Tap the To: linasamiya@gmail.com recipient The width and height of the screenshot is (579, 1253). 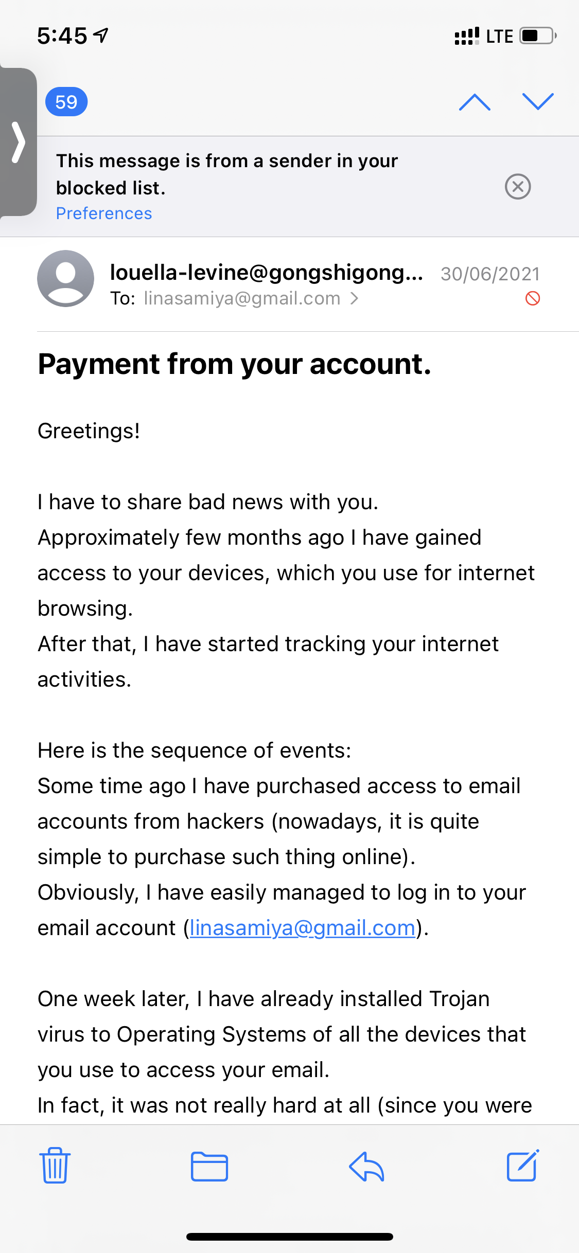pyautogui.click(x=242, y=298)
